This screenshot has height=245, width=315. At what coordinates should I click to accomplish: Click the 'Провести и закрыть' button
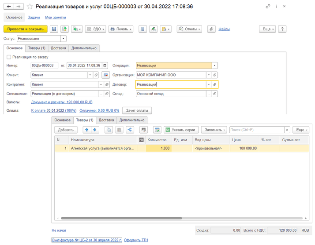[25, 29]
